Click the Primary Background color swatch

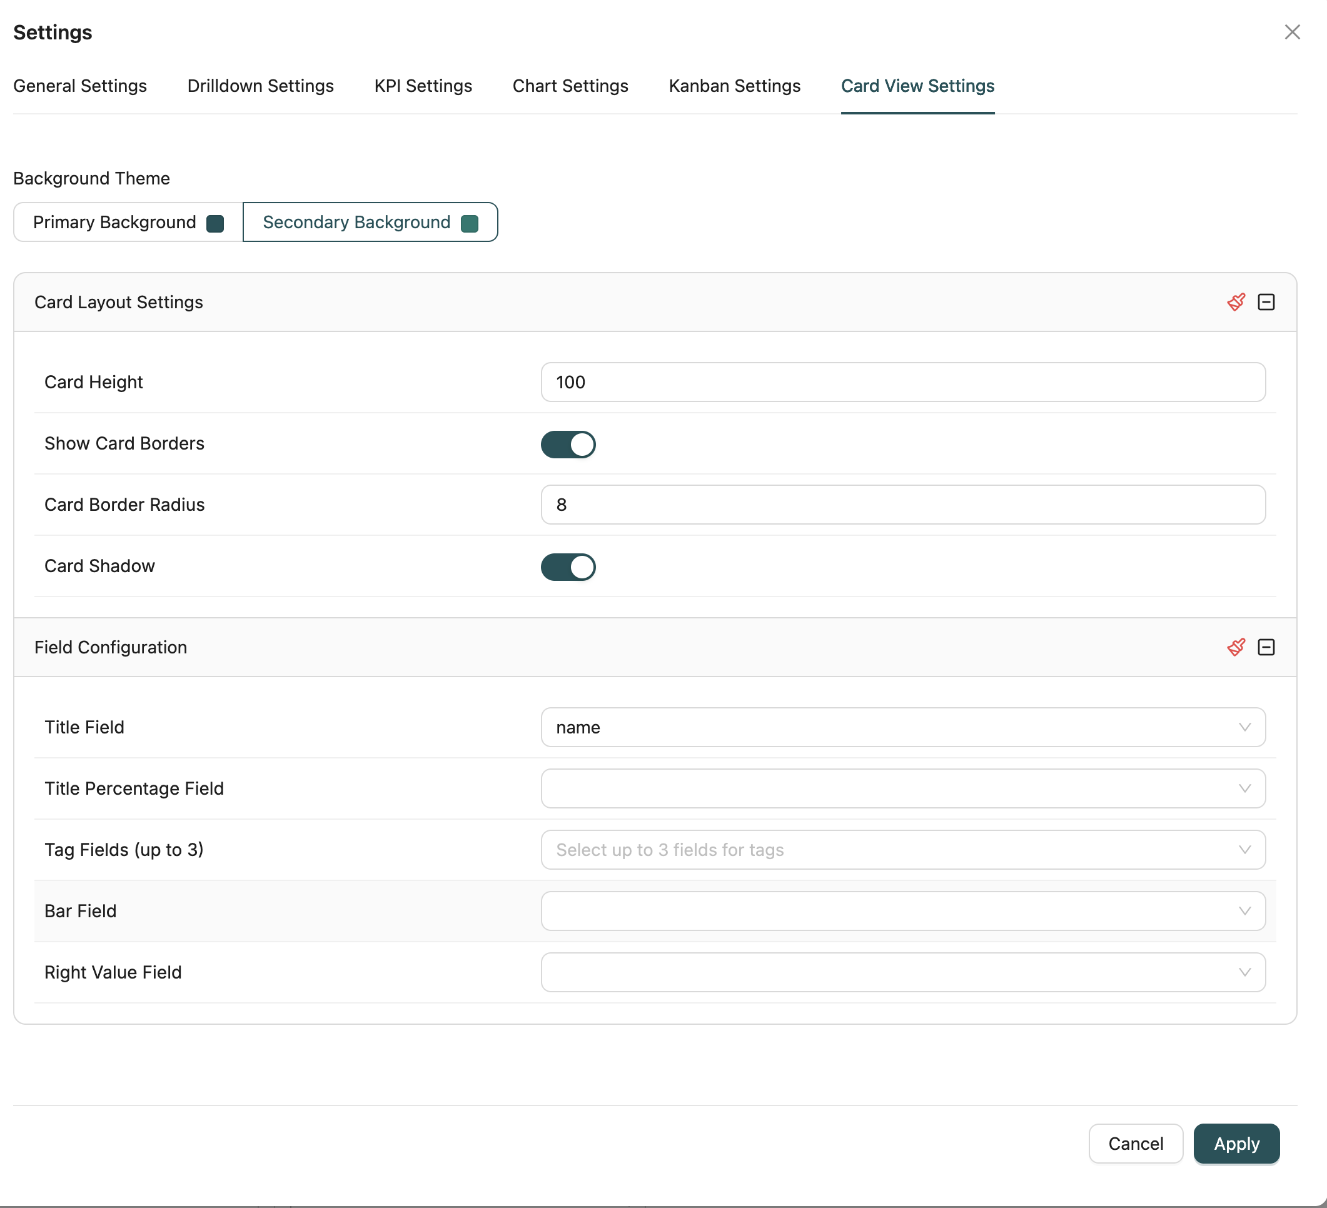click(x=214, y=223)
